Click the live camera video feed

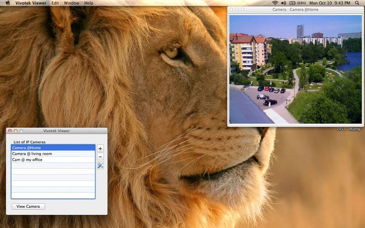coord(295,69)
